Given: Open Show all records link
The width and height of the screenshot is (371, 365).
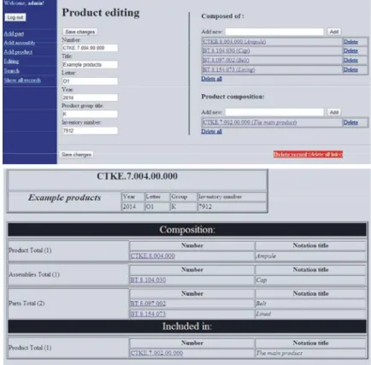Looking at the screenshot, I should click(22, 80).
